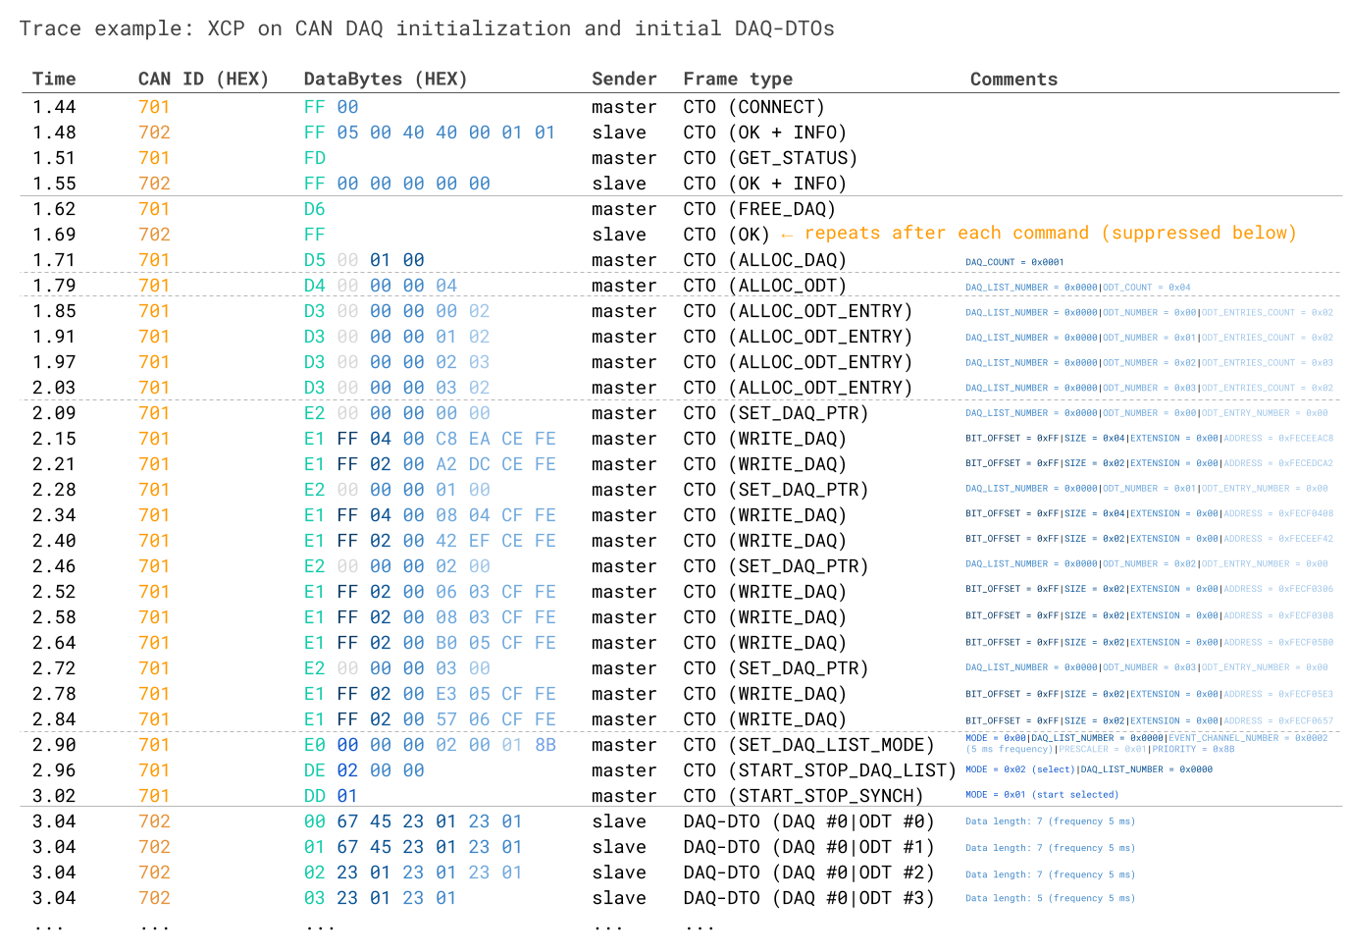Screen dimensions: 1349x952
Task: Select 'DAQ-DTO (DAQ #0|ODT #0)' frame type
Action: pyautogui.click(x=808, y=821)
